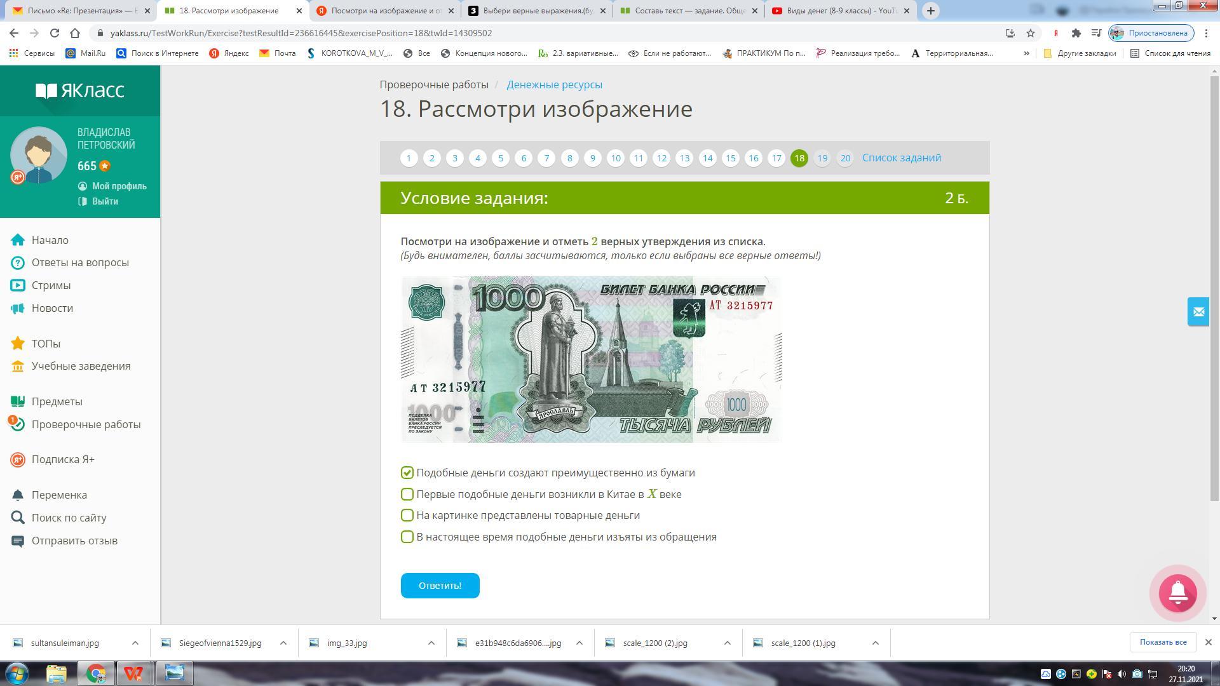
Task: Reload the page with browser refresh icon
Action: [x=55, y=33]
